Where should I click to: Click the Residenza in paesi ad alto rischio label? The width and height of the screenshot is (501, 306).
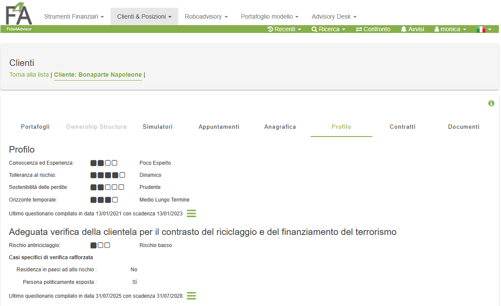(x=56, y=270)
